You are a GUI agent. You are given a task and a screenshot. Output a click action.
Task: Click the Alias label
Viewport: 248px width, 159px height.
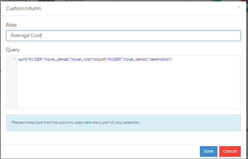coord(11,25)
